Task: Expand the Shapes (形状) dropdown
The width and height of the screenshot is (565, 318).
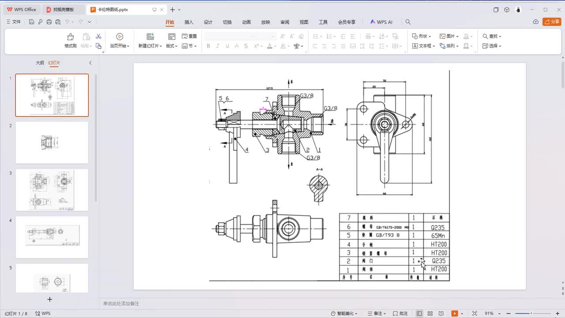Action: pyautogui.click(x=422, y=36)
